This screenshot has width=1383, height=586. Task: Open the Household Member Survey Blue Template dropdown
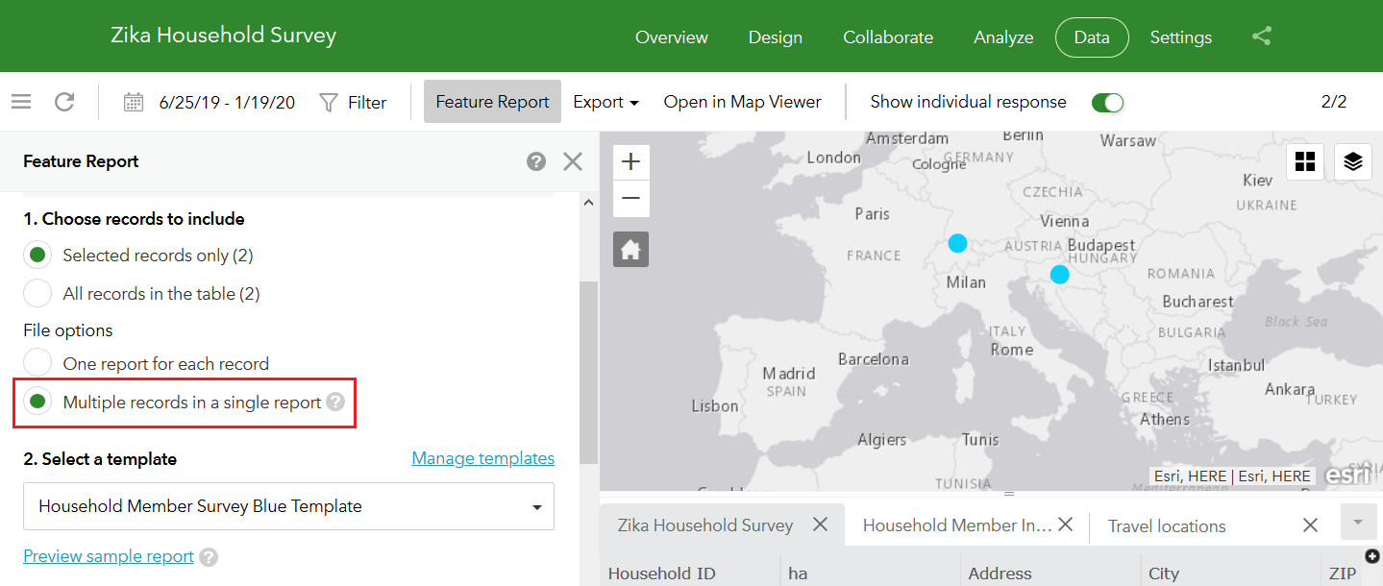coord(288,506)
